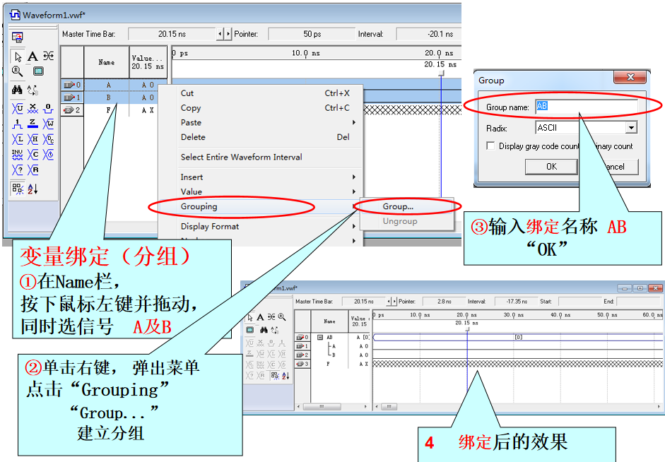Image resolution: width=665 pixels, height=462 pixels.
Task: Choose Group... from the Grouping submenu
Action: (x=407, y=206)
